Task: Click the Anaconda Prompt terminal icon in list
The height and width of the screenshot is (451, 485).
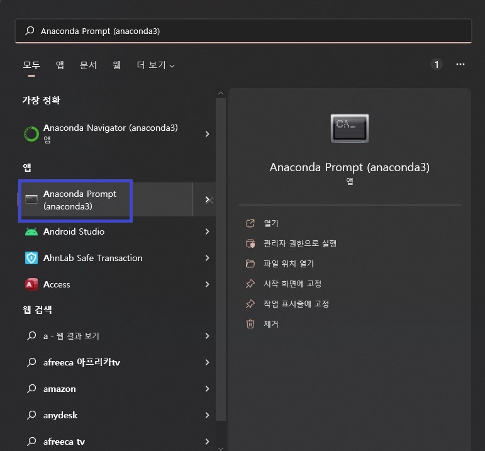Action: 31,199
